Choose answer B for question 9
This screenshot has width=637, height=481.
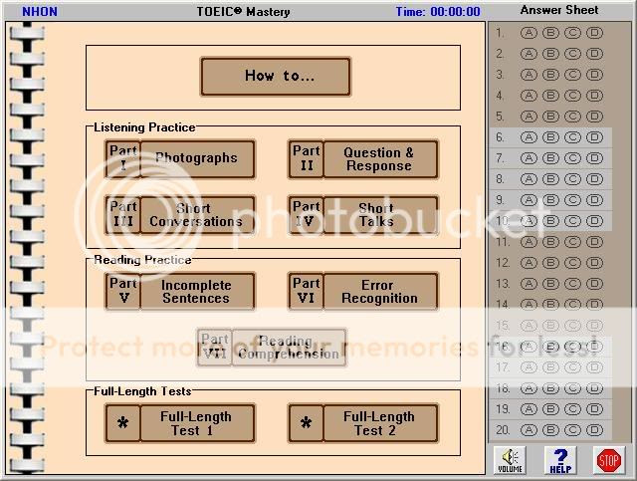(x=550, y=200)
